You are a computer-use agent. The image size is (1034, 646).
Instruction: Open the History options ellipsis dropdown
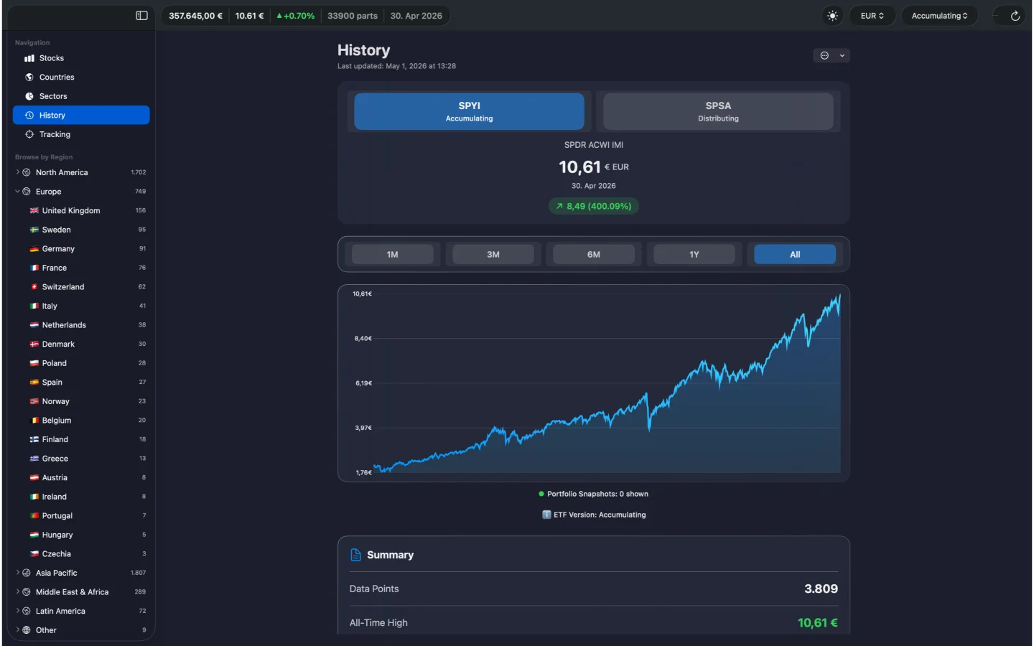(832, 55)
